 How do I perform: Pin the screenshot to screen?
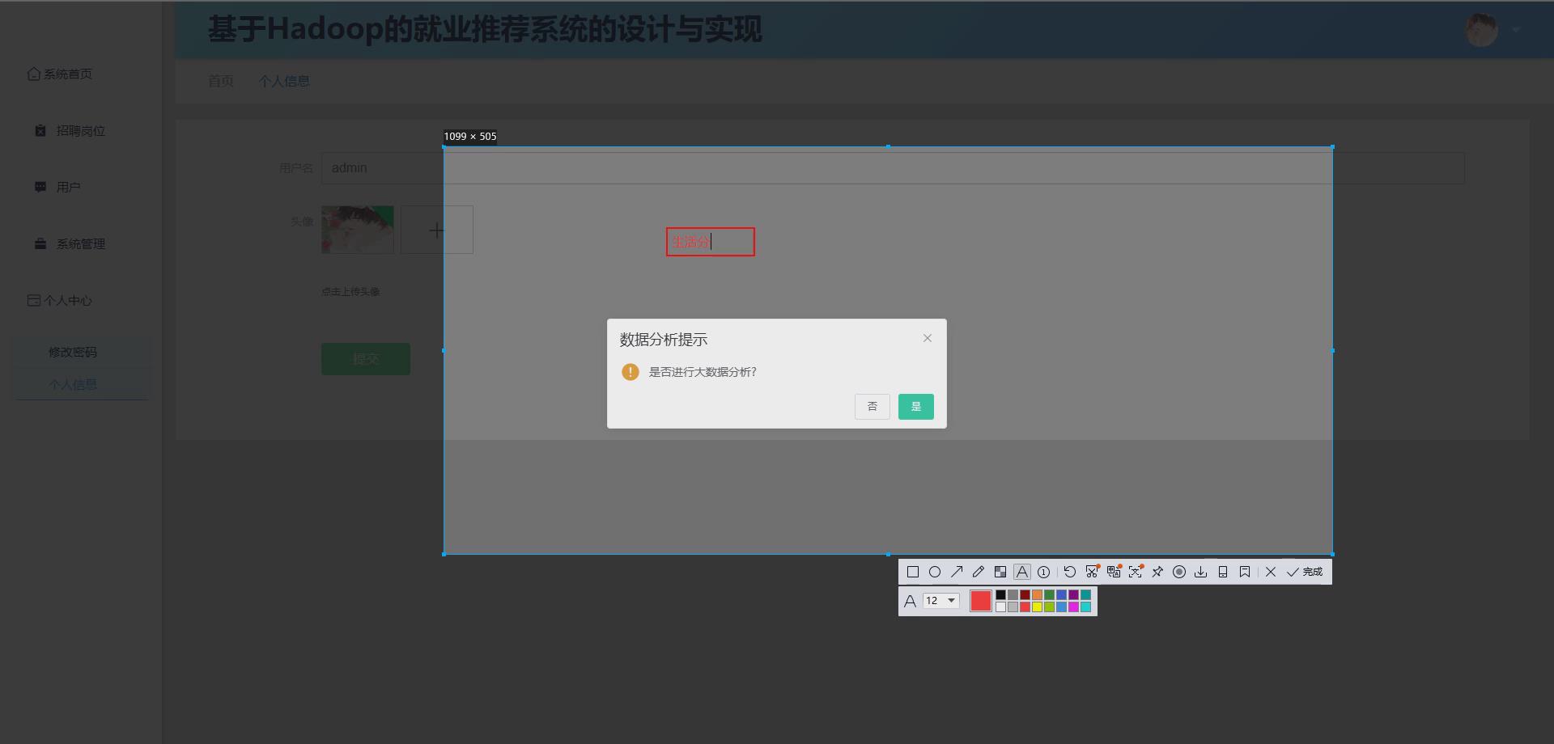tap(1157, 572)
